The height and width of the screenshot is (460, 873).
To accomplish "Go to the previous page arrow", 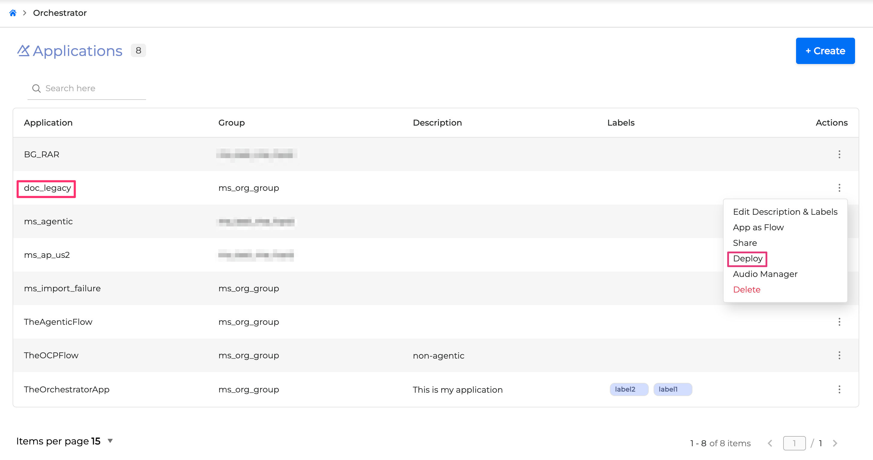I will [770, 443].
